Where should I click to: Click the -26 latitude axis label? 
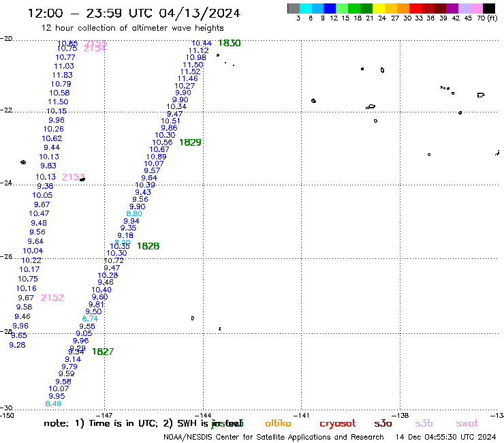[x=6, y=257]
